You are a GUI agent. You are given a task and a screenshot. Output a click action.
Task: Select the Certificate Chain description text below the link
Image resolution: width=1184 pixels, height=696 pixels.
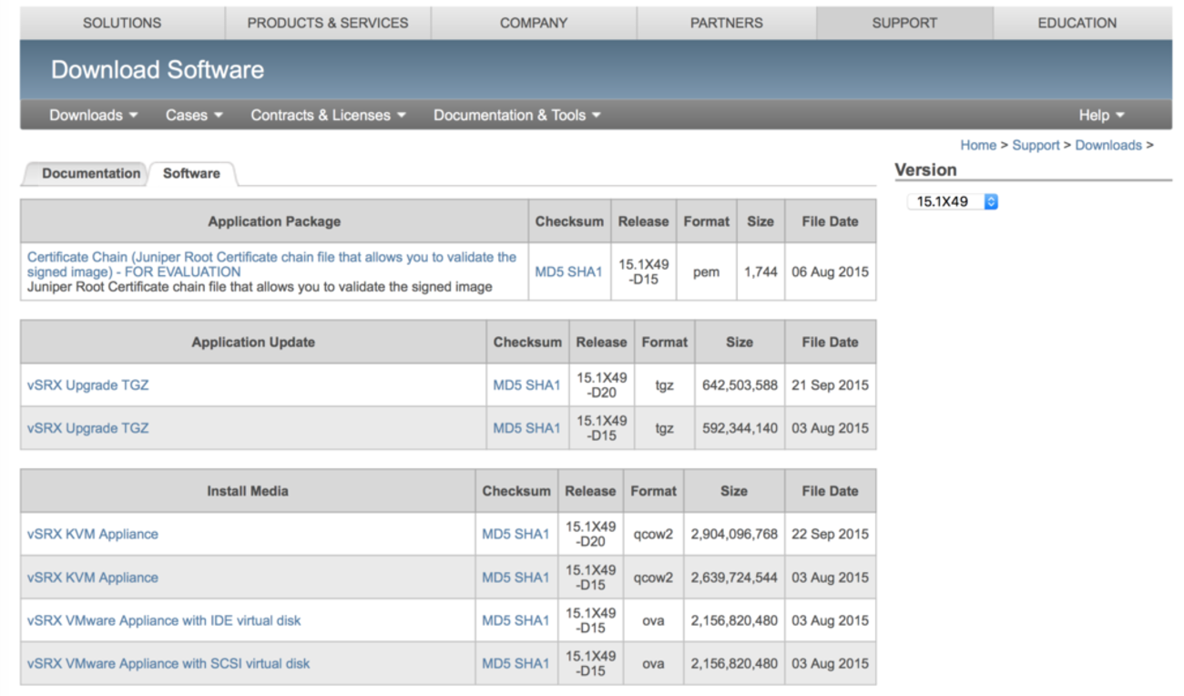[260, 287]
